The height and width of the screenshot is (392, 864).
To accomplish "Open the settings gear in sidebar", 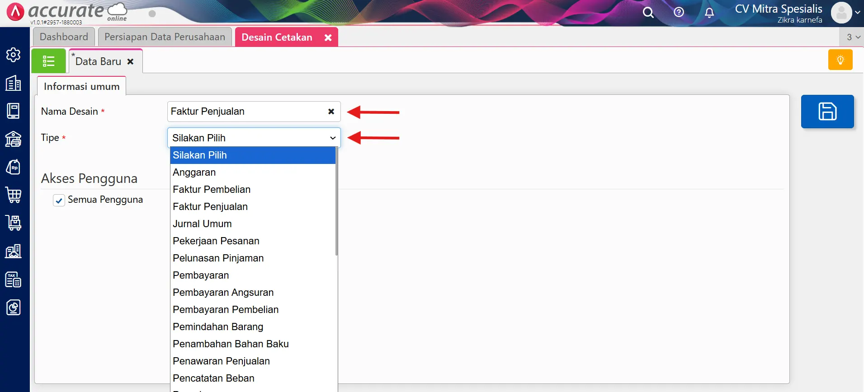I will pos(13,55).
